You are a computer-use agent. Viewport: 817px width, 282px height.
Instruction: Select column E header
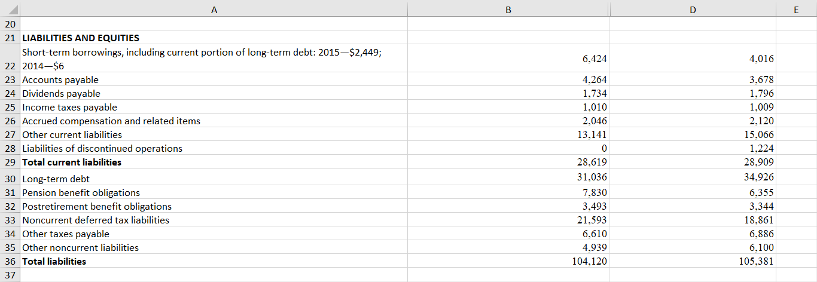tap(796, 9)
